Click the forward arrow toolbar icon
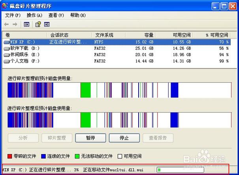Viewport: 239px width, 175px height. tap(15, 24)
